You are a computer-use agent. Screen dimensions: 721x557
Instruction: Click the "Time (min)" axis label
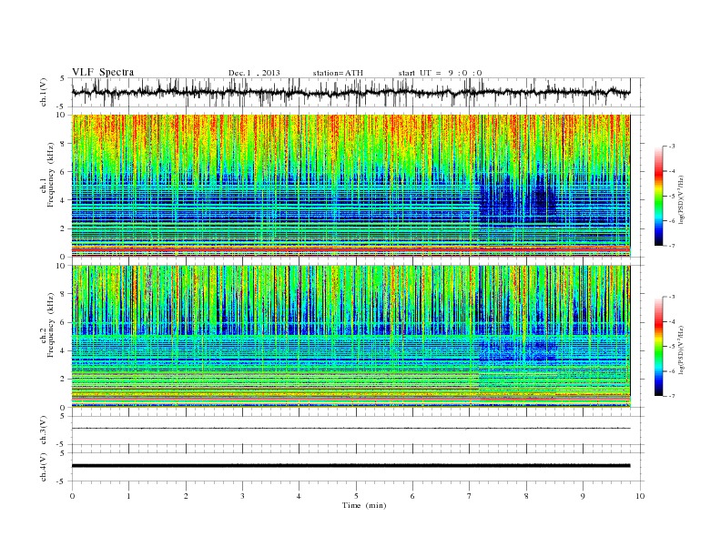point(364,505)
